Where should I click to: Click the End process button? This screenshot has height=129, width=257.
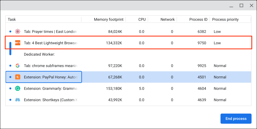point(236,119)
